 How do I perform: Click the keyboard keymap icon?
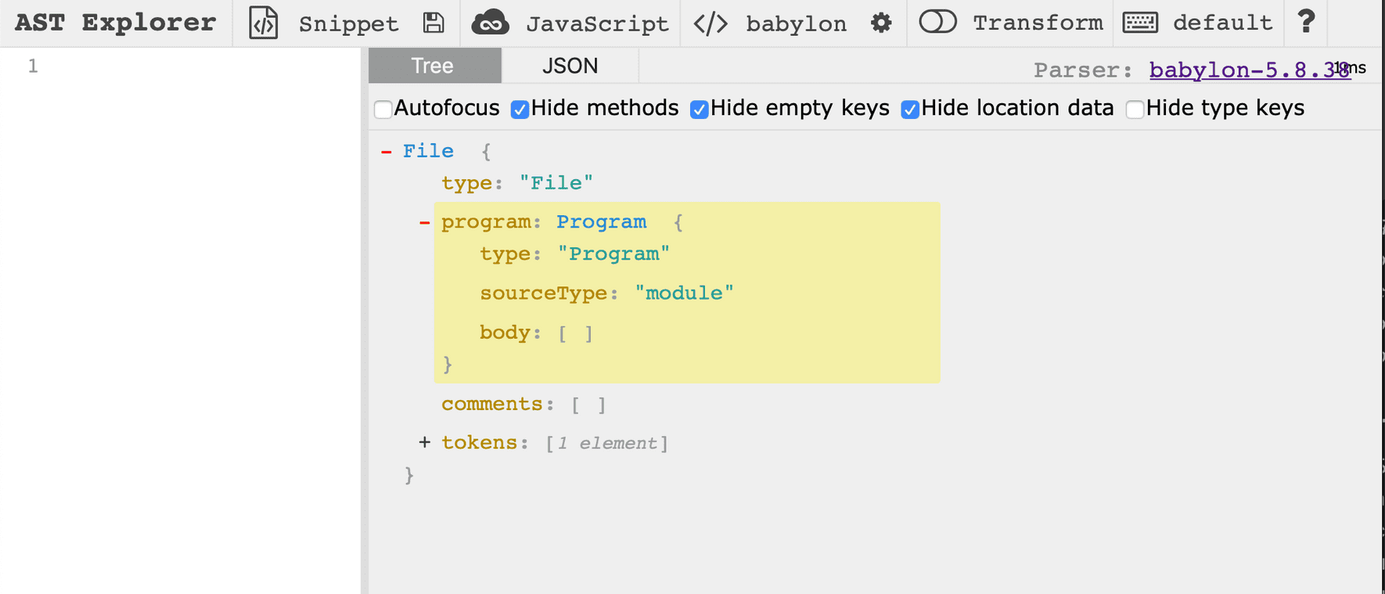[x=1140, y=23]
